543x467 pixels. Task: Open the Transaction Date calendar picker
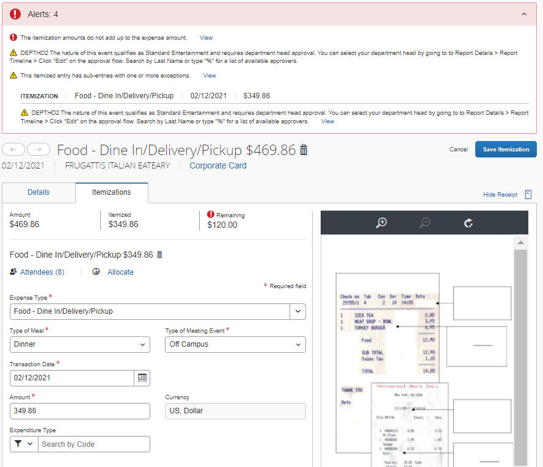(x=142, y=378)
